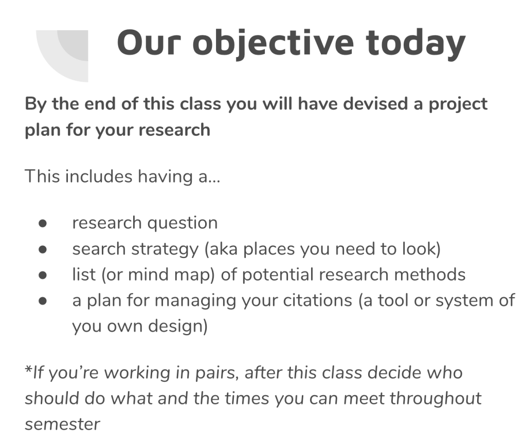Click the bullet dot before "search strategy"
The width and height of the screenshot is (526, 440).
point(43,249)
